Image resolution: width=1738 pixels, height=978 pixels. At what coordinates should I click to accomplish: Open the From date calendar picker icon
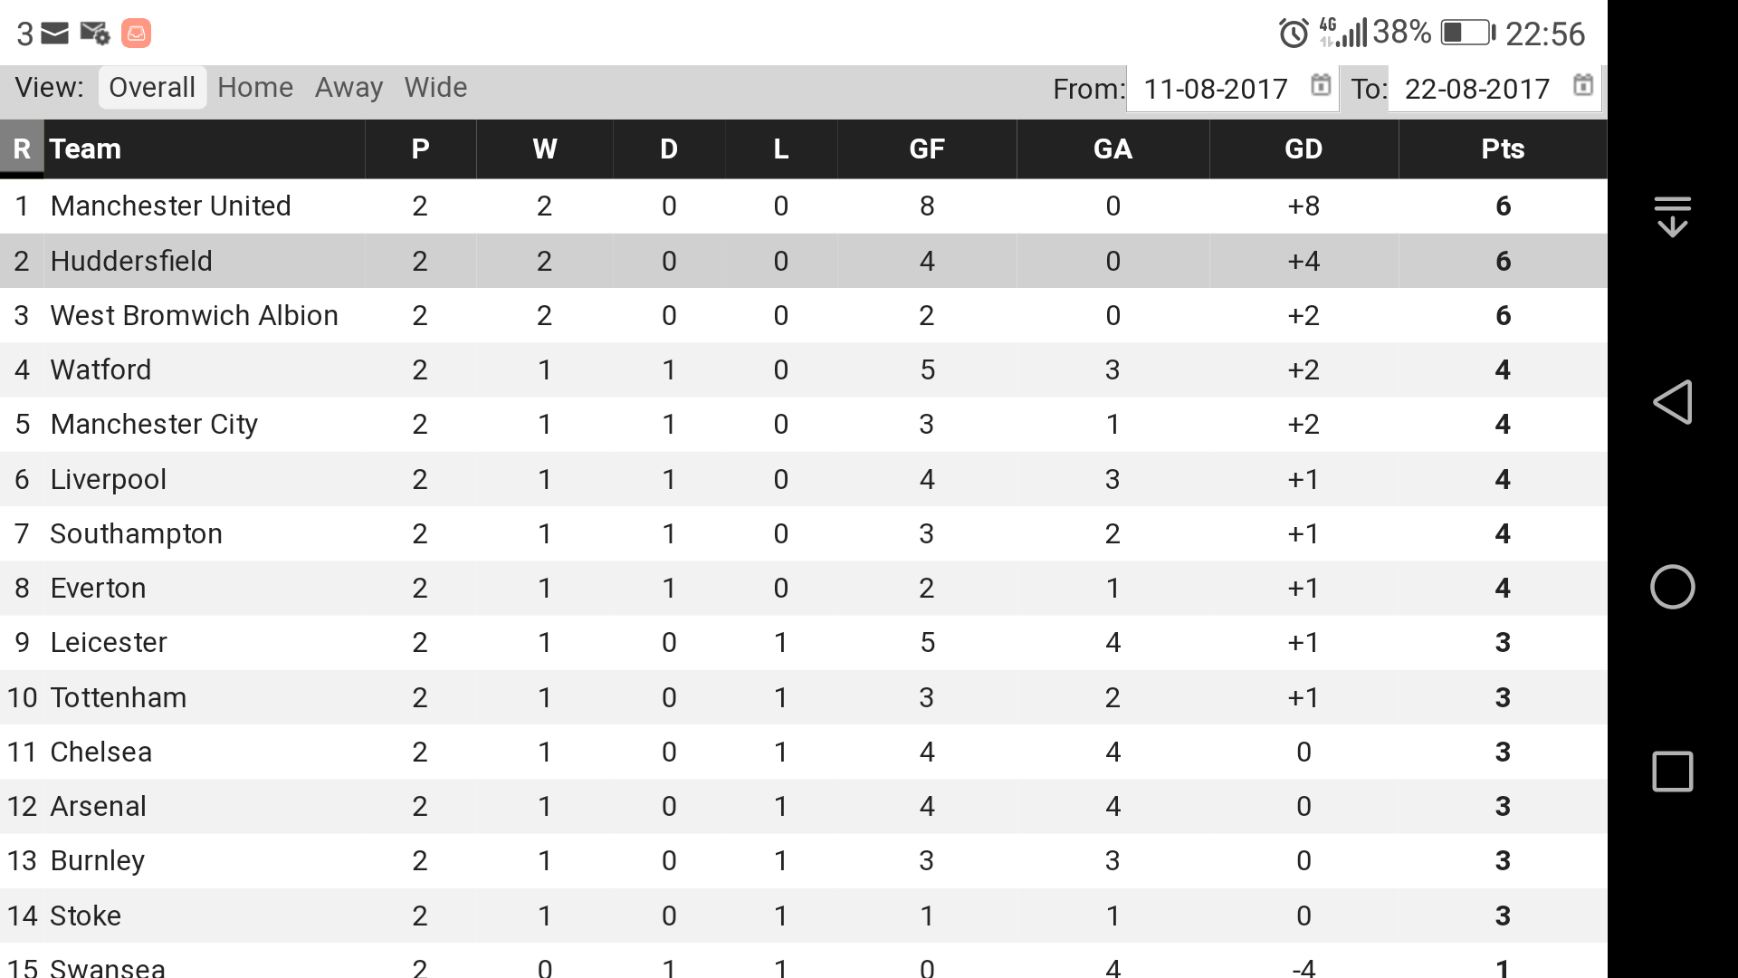[x=1321, y=86]
